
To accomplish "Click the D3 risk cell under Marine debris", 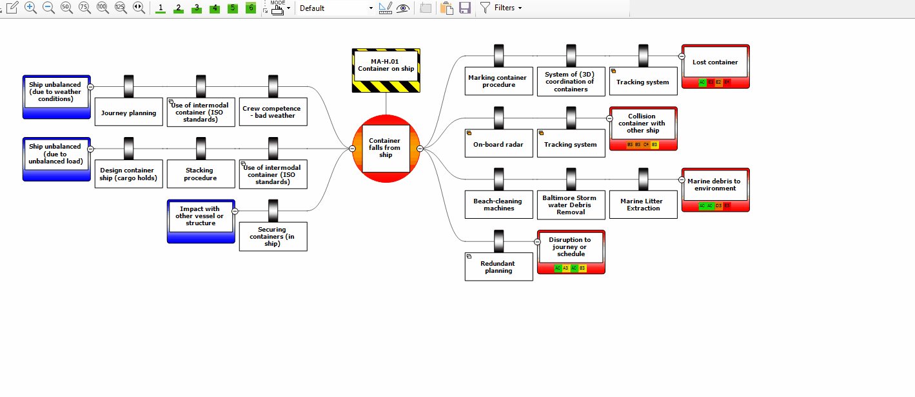I will tap(719, 206).
